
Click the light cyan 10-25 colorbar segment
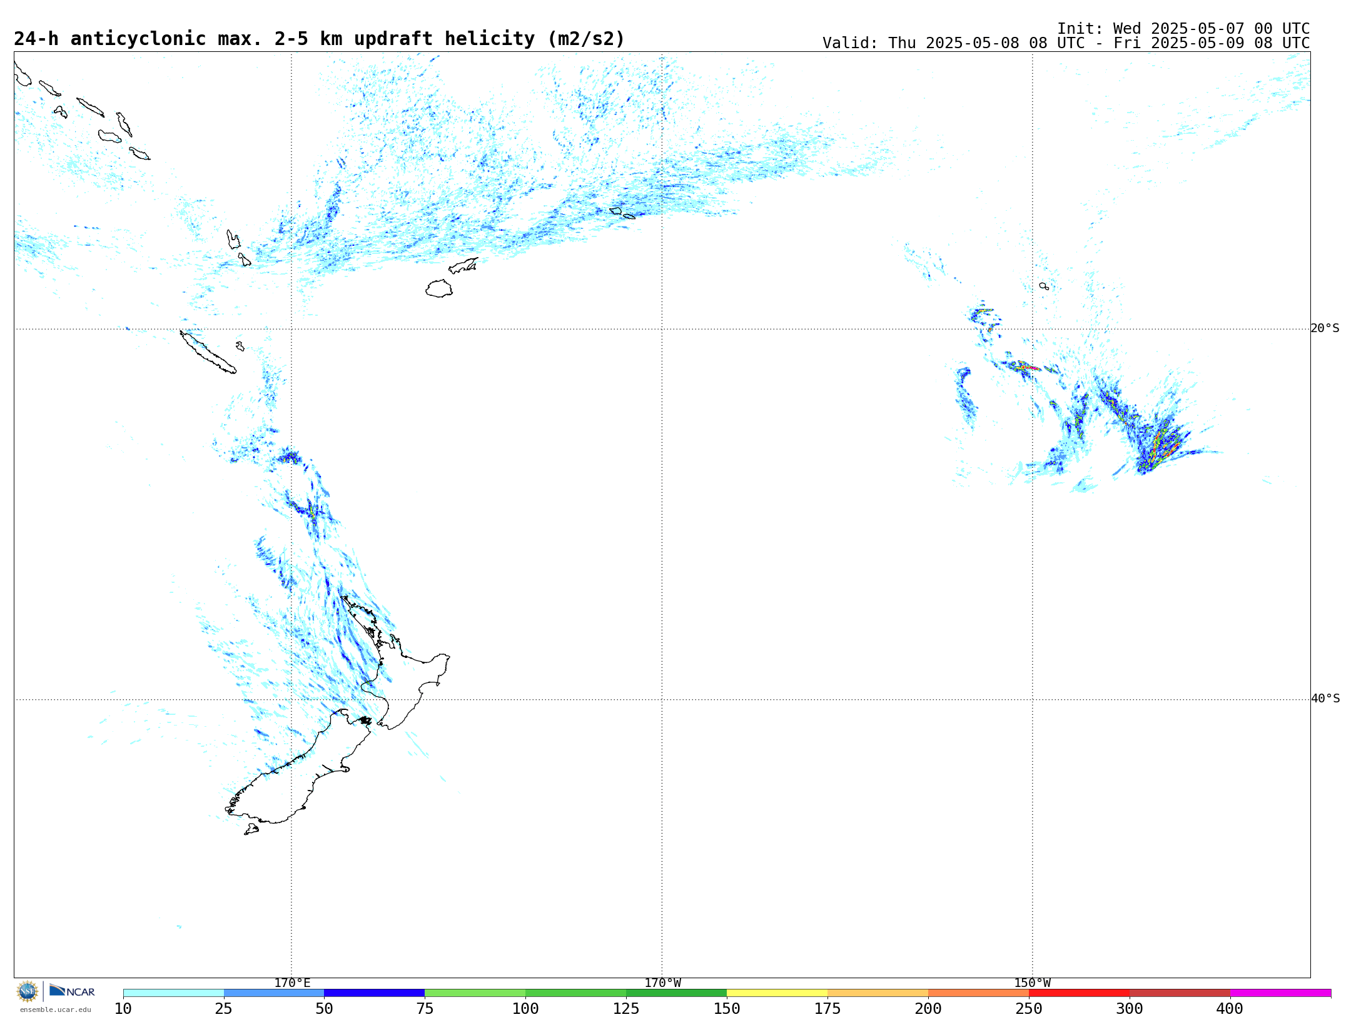coord(173,993)
